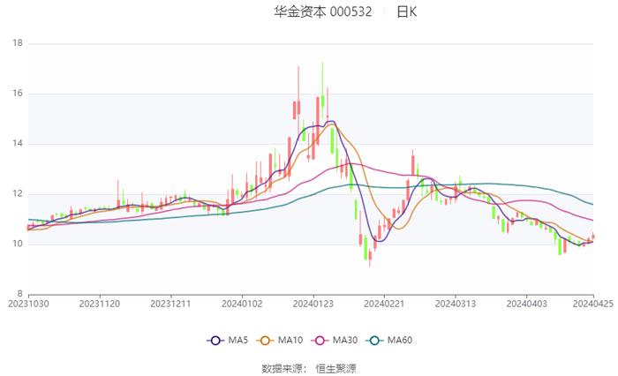
Task: Toggle the MA5 legend marker
Action: (x=215, y=340)
